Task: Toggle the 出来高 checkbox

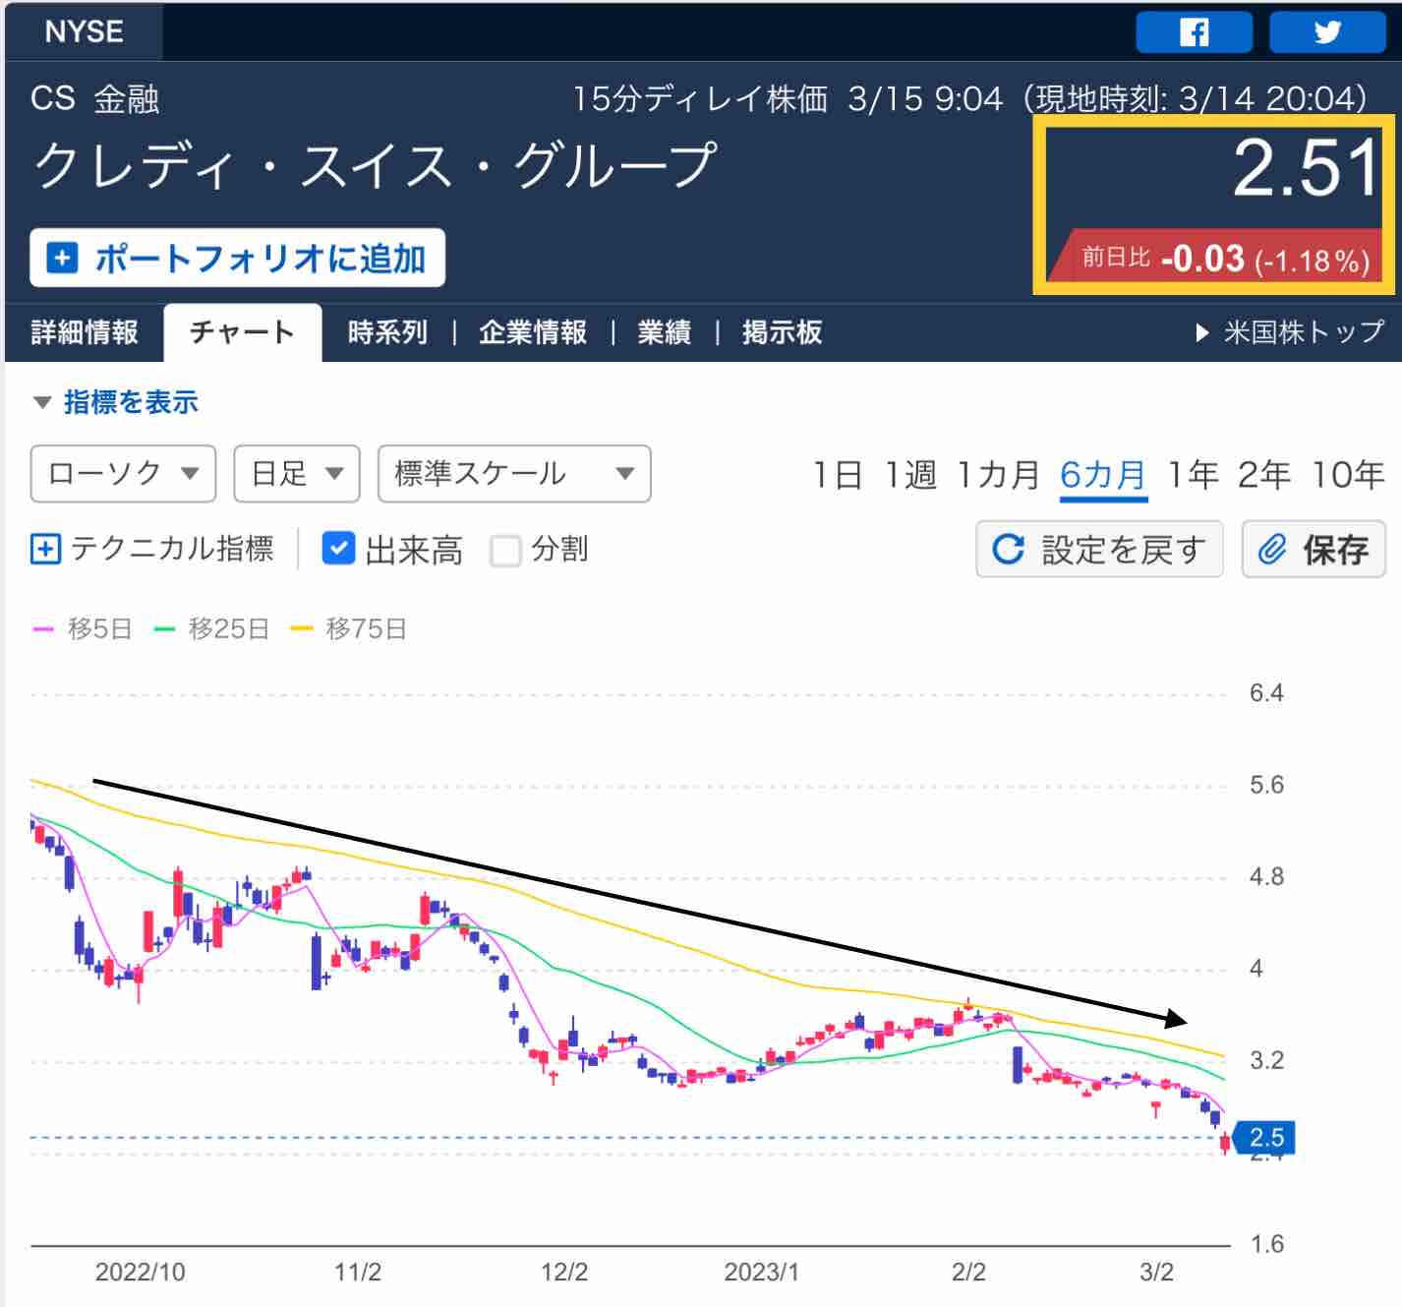Action: click(x=338, y=549)
